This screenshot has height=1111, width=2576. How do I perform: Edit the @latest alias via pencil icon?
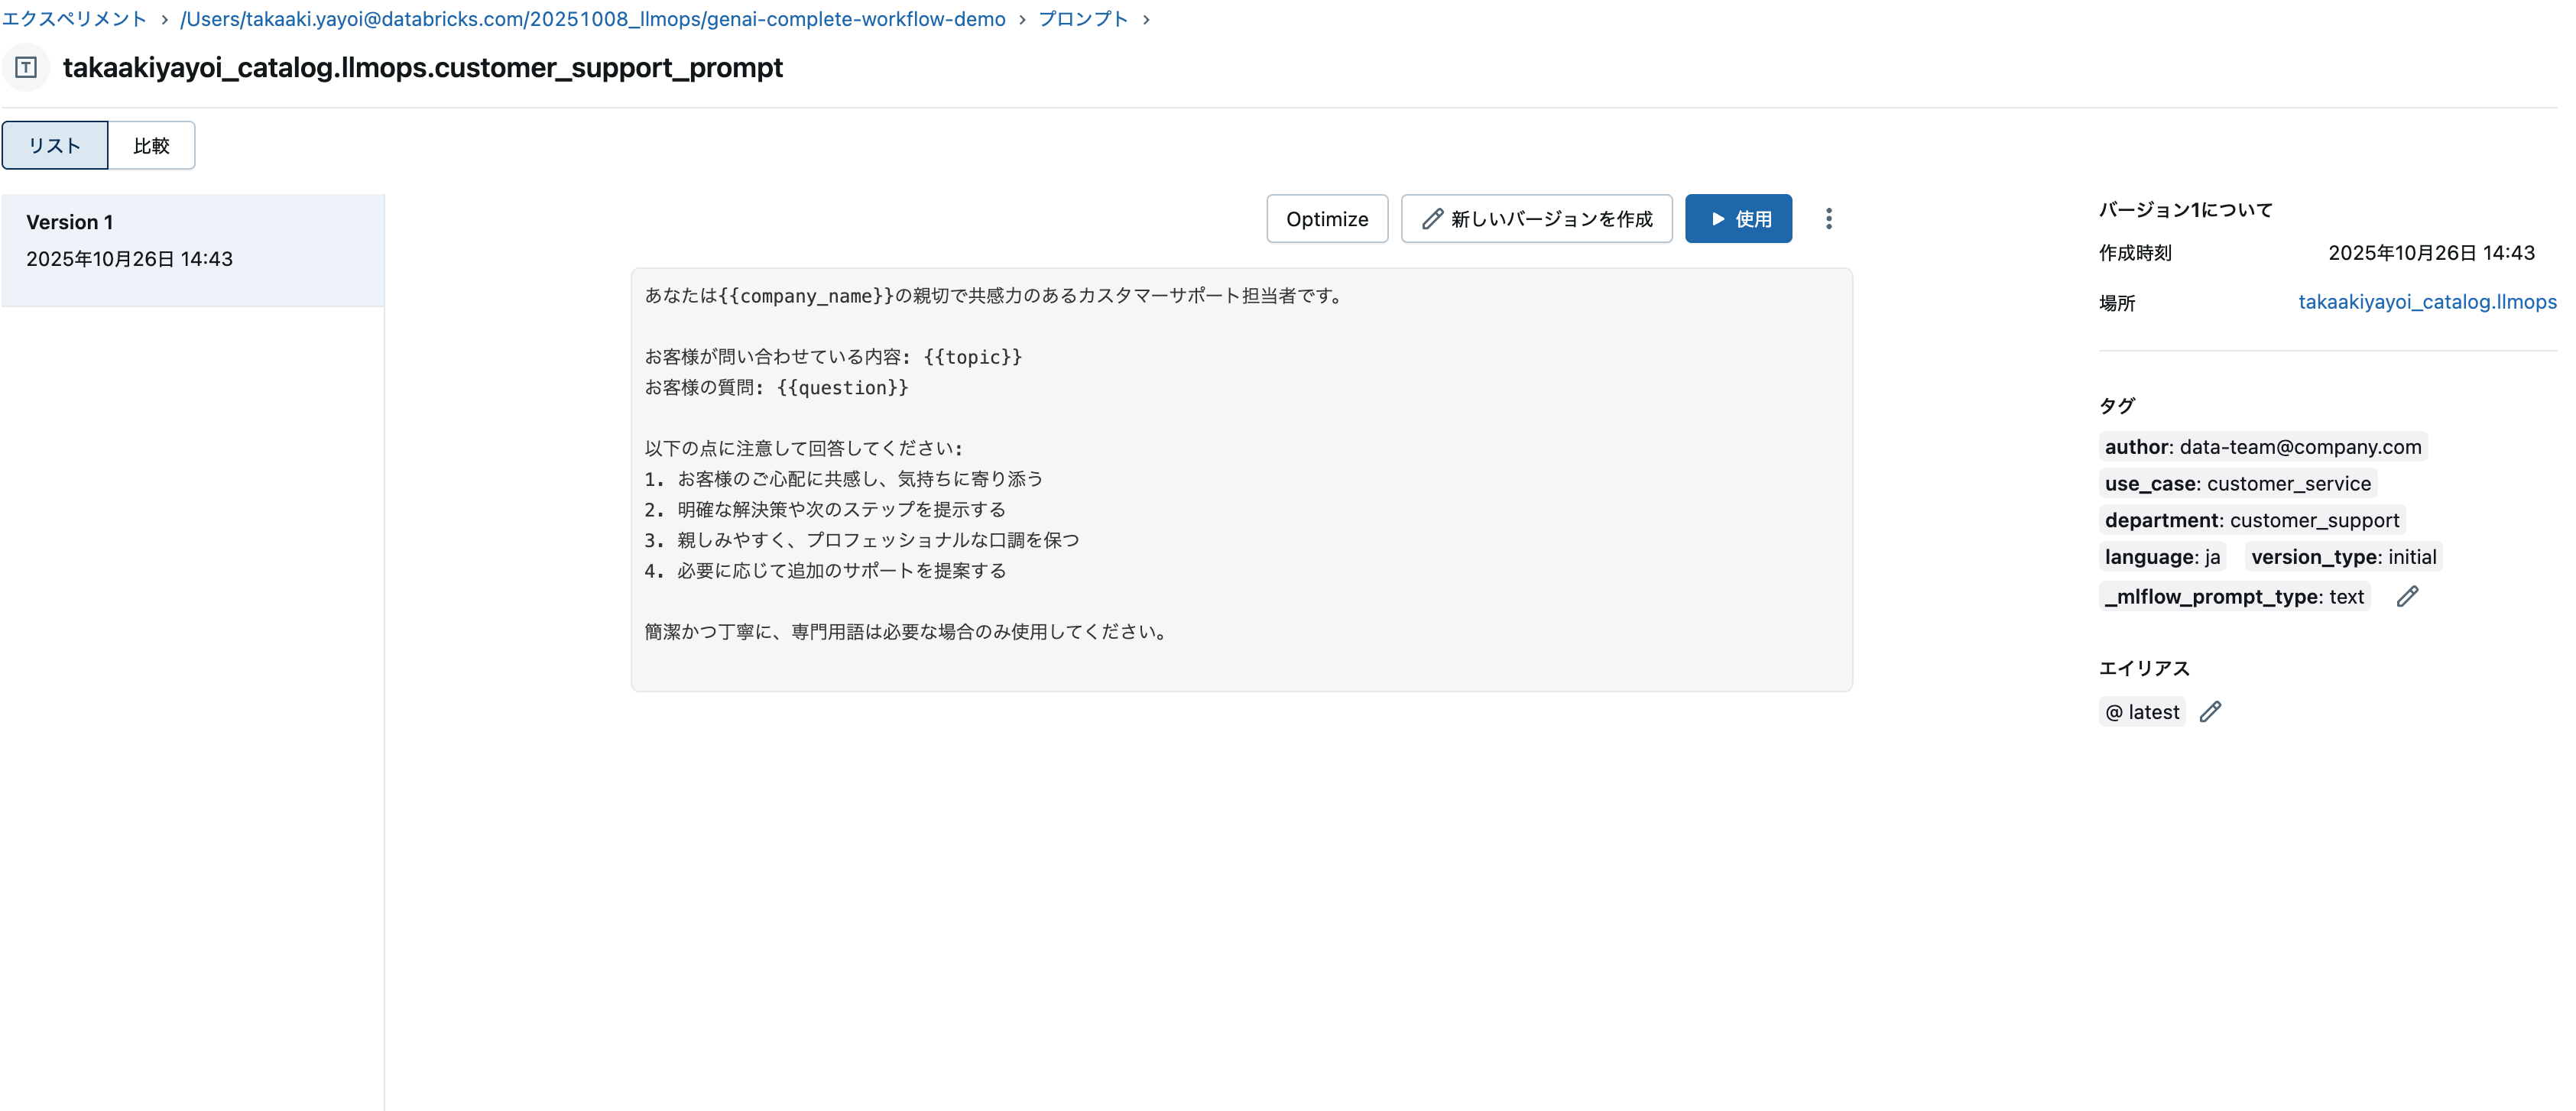point(2211,711)
